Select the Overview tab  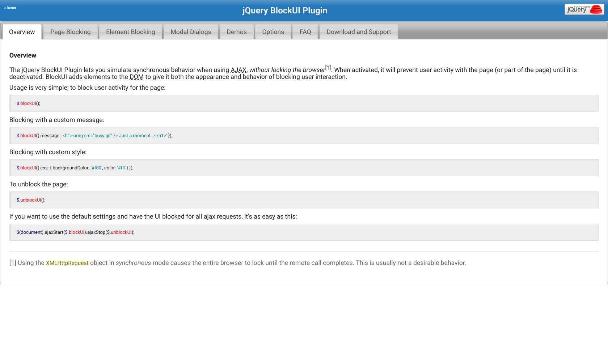point(22,32)
